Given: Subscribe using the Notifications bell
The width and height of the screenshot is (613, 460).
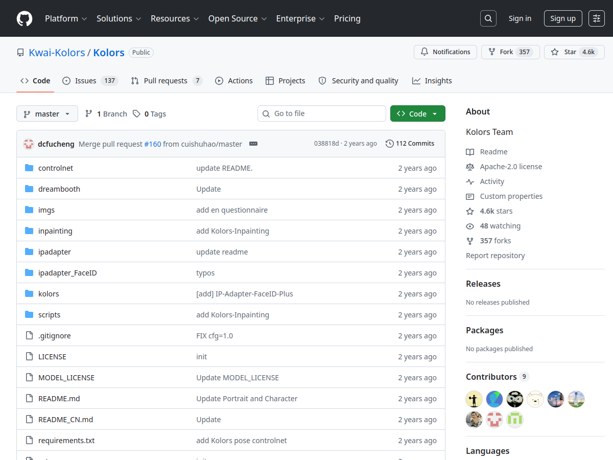Looking at the screenshot, I should pos(445,52).
